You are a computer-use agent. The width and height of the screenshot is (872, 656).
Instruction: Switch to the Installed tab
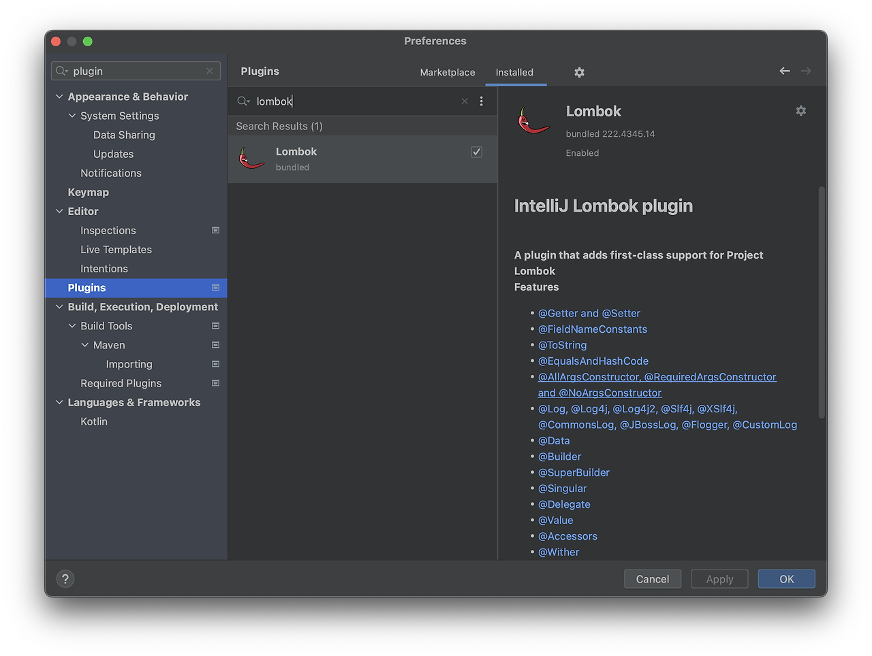pos(515,72)
